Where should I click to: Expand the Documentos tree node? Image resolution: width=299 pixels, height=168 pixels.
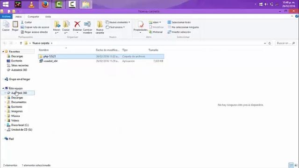point(5,102)
